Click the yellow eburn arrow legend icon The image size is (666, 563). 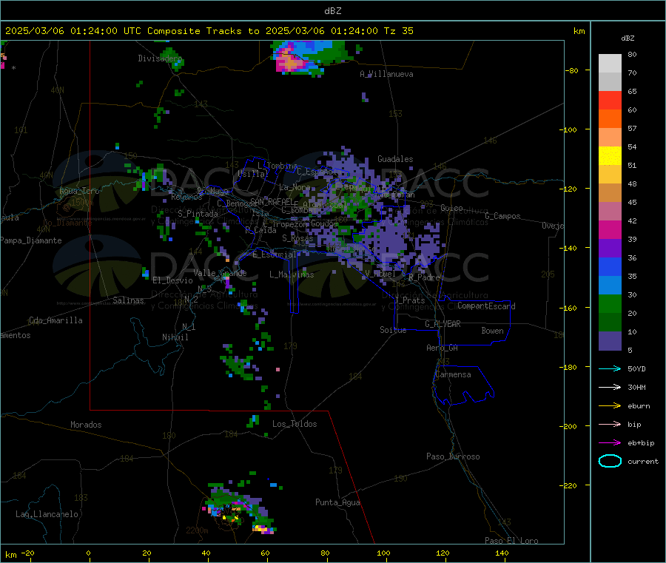point(610,406)
